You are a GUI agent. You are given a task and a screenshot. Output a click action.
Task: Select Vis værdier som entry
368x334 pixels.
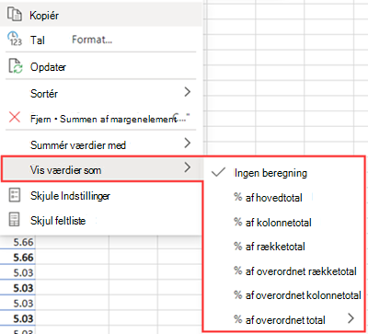coord(101,169)
